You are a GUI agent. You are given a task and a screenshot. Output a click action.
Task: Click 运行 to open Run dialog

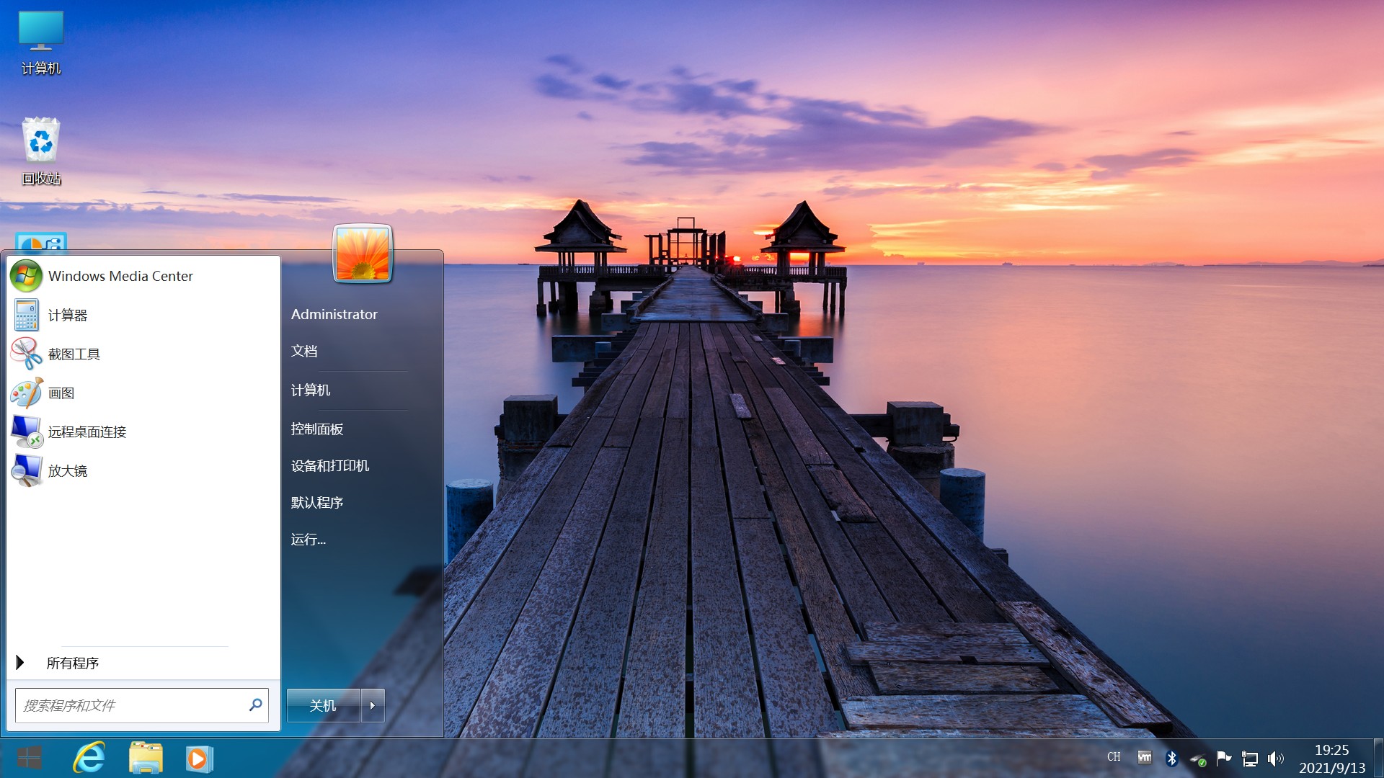pyautogui.click(x=309, y=540)
